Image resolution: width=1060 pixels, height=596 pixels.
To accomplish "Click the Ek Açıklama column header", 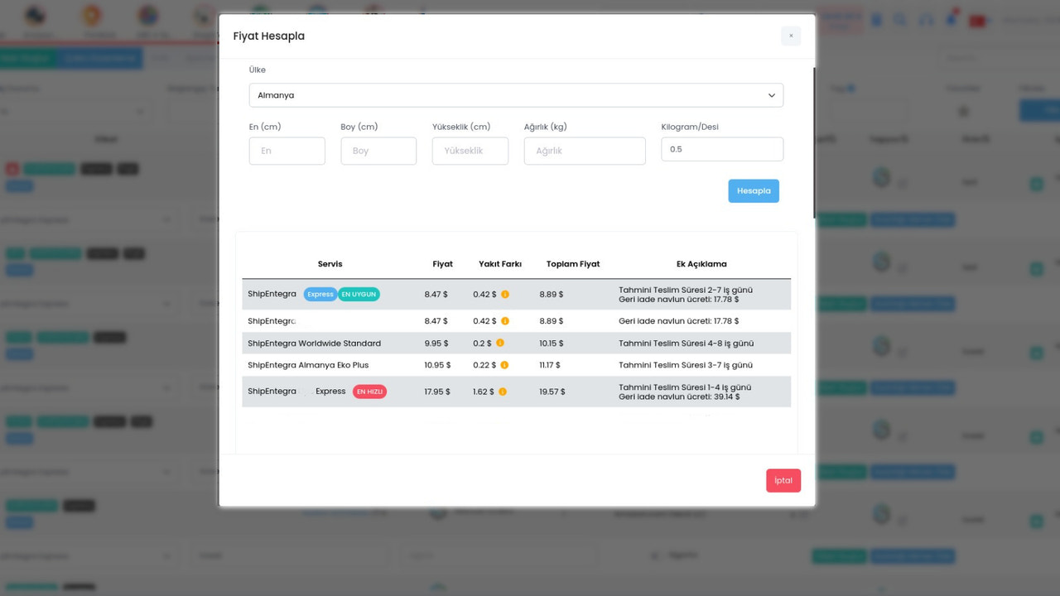I will [701, 264].
